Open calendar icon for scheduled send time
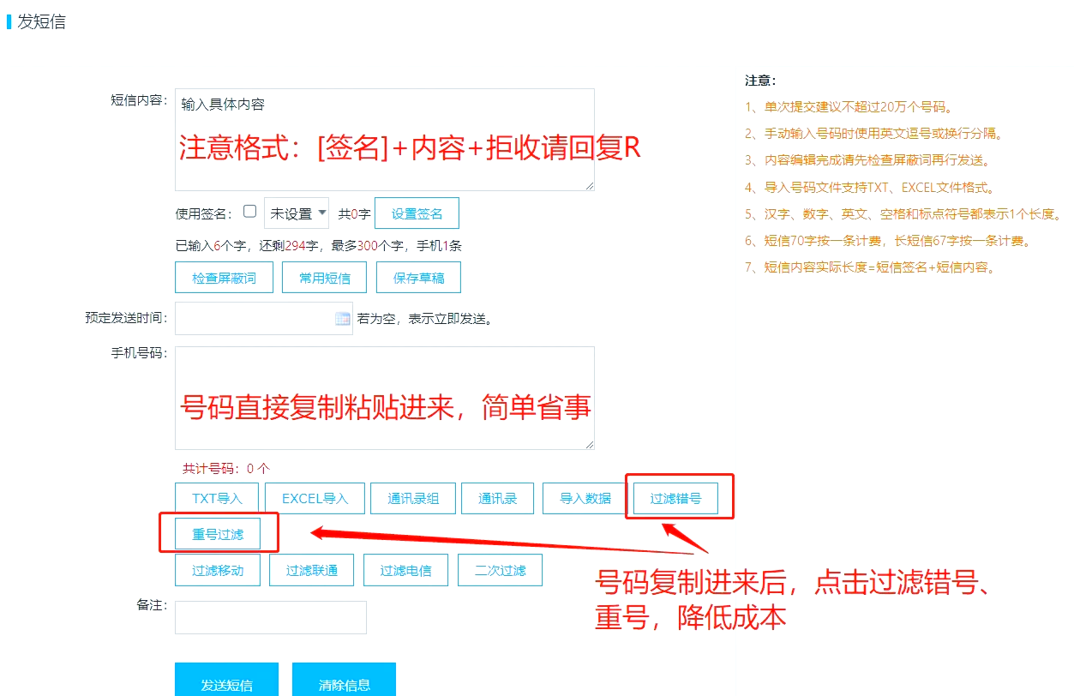1074x696 pixels. click(343, 319)
